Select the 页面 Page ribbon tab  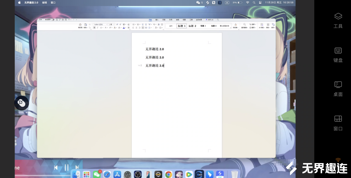[164, 20]
